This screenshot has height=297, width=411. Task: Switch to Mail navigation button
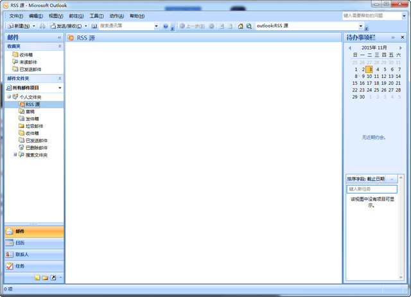point(34,231)
